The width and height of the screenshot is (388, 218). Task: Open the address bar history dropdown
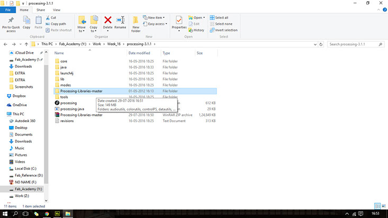point(315,44)
